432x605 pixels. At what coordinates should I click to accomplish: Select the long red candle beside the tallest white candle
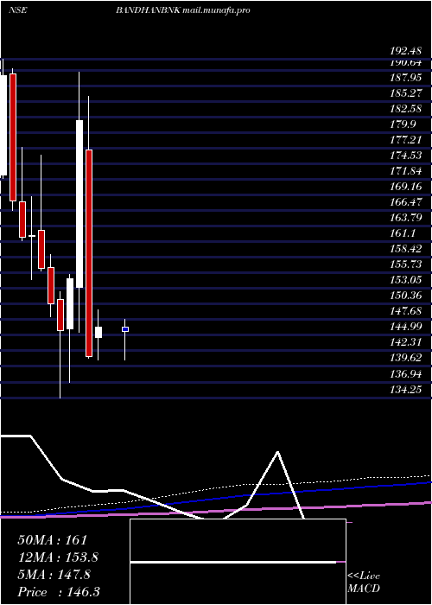tap(89, 252)
